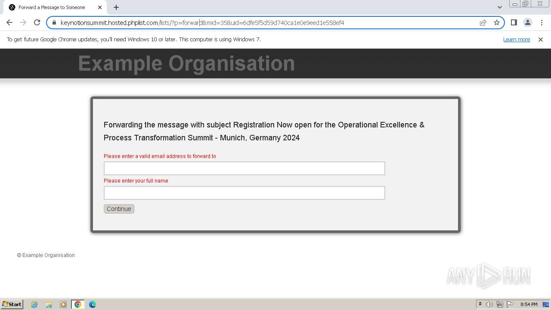551x310 pixels.
Task: Close the Chrome window
Action: point(540,4)
